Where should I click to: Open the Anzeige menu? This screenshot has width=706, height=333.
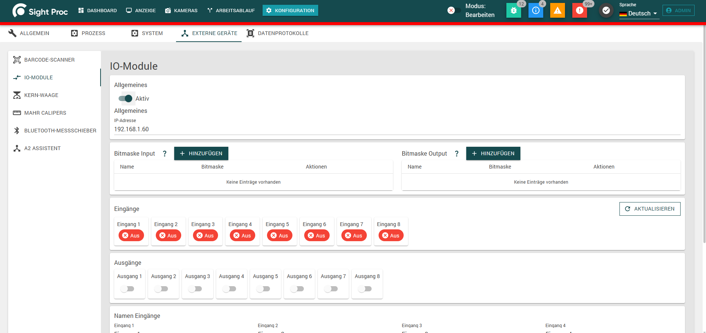click(141, 10)
